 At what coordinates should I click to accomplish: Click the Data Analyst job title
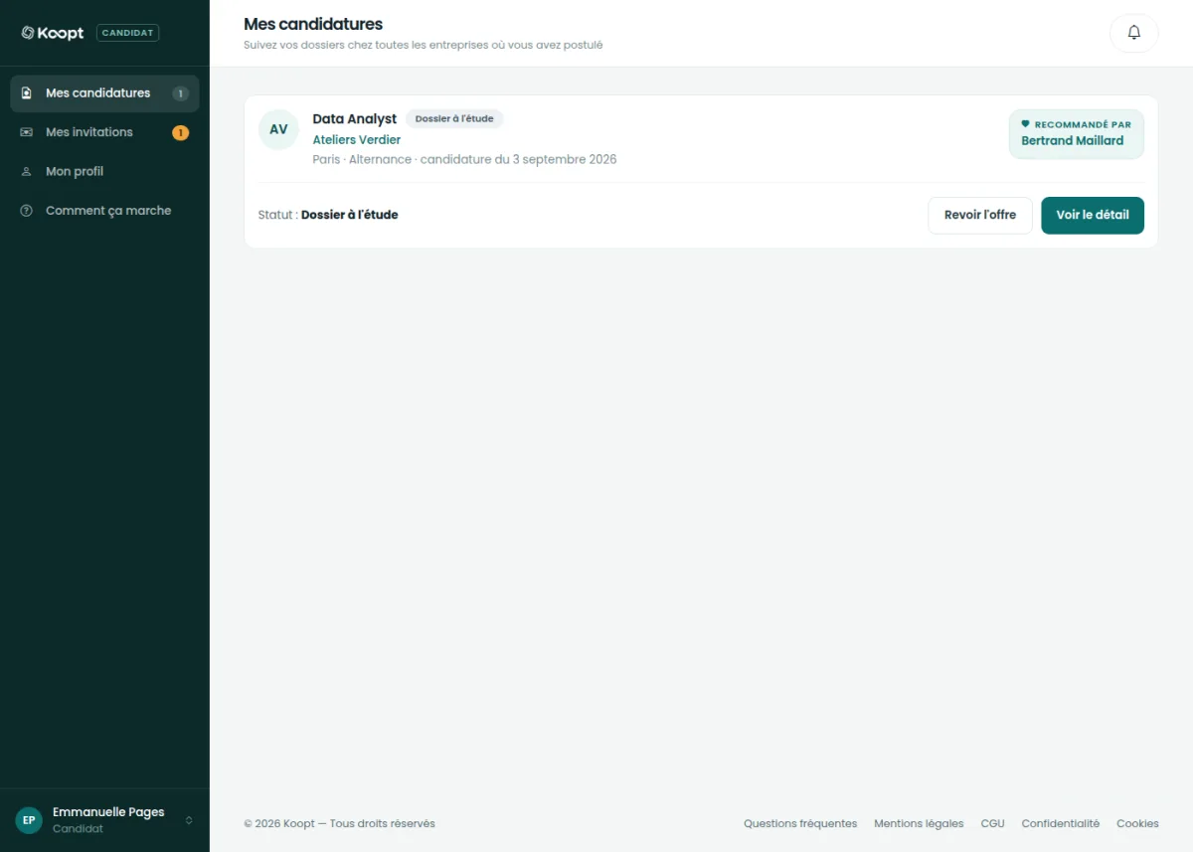355,119
